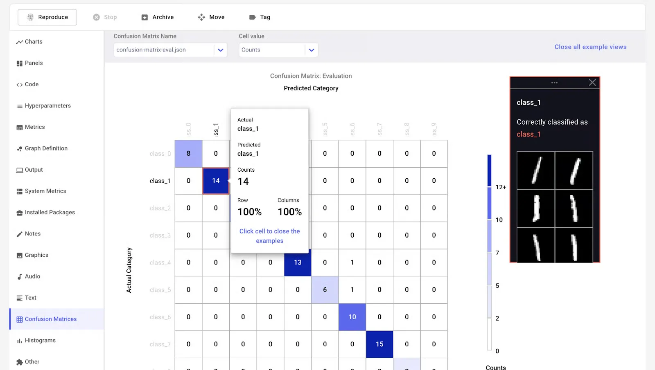Click the three-dot handle on examples panel

(554, 83)
